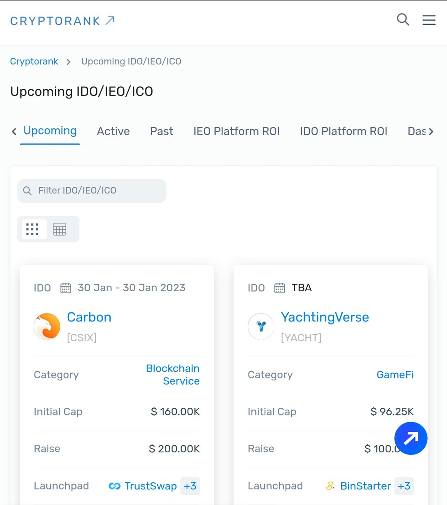447x505 pixels.
Task: Open the BinStarter launchpad link
Action: click(x=365, y=486)
